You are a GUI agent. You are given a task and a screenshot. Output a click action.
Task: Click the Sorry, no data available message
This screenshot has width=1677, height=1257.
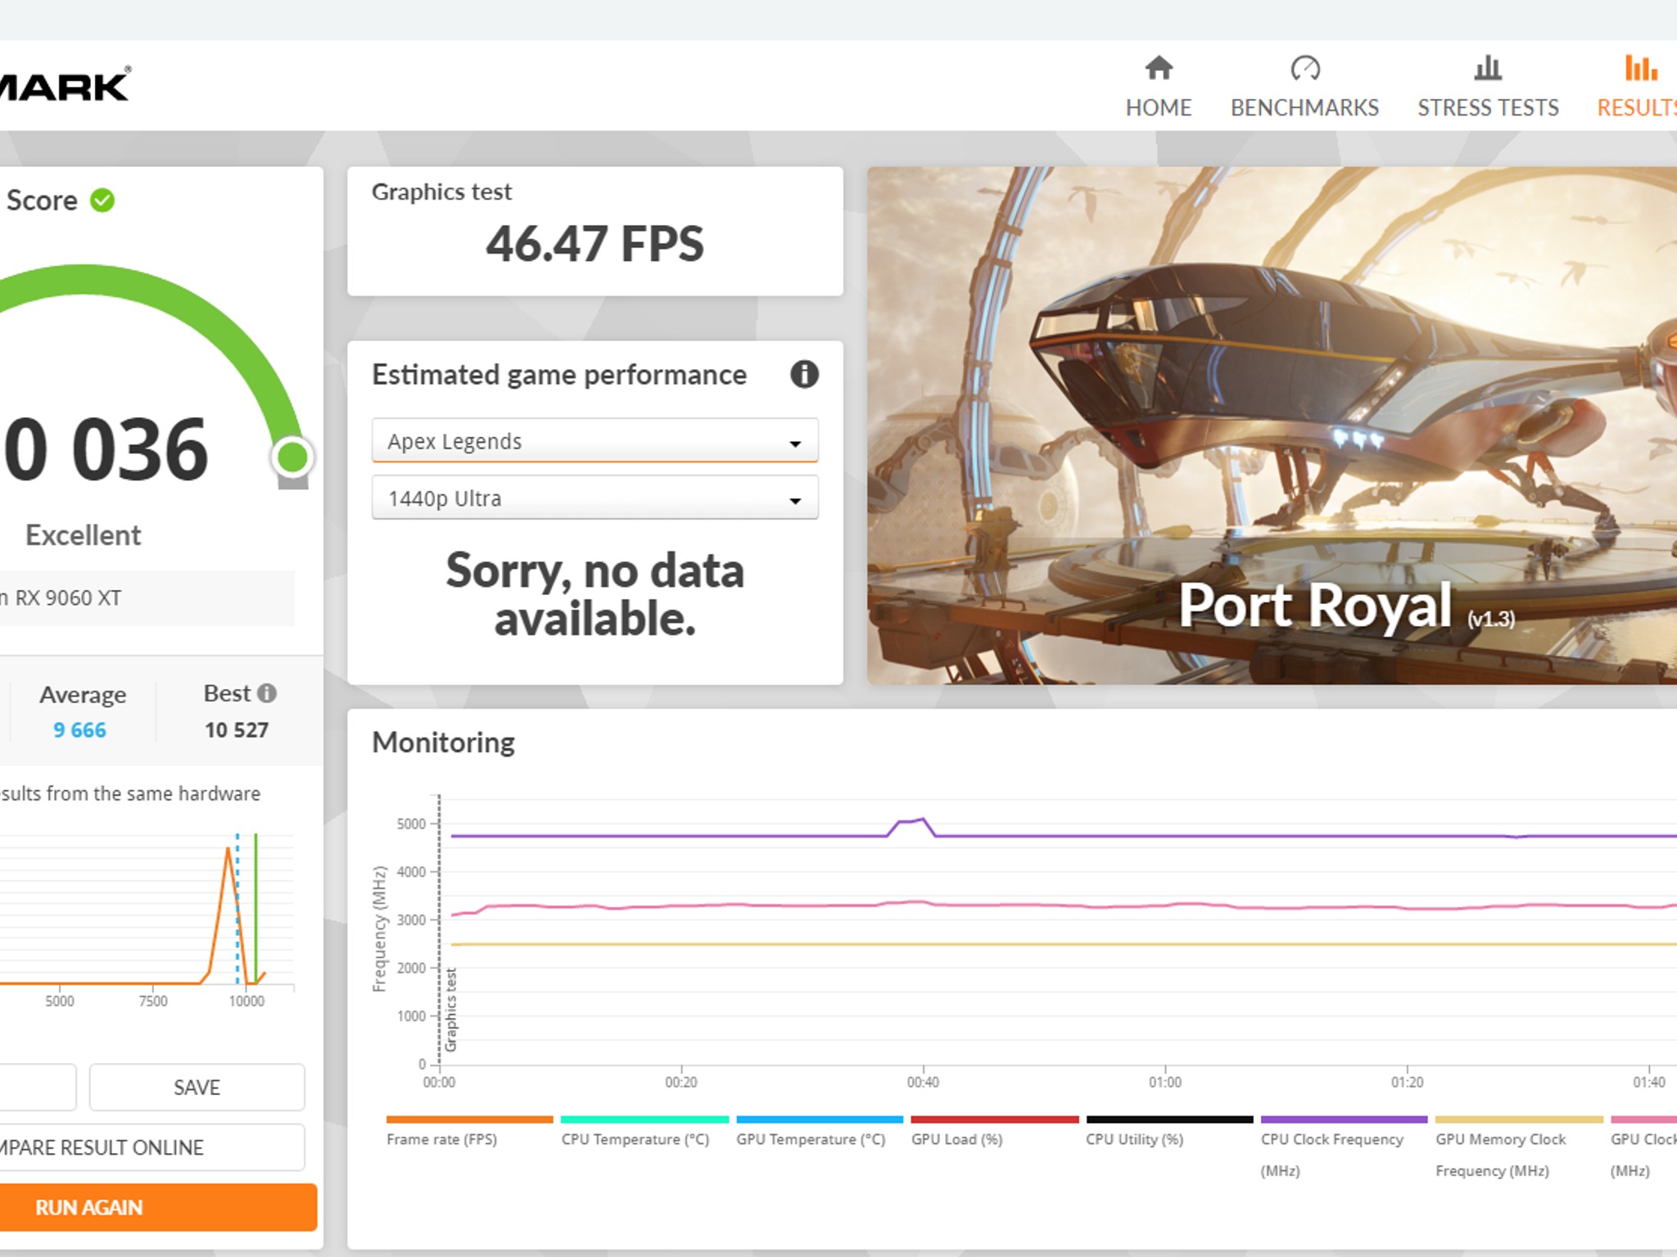pos(595,594)
